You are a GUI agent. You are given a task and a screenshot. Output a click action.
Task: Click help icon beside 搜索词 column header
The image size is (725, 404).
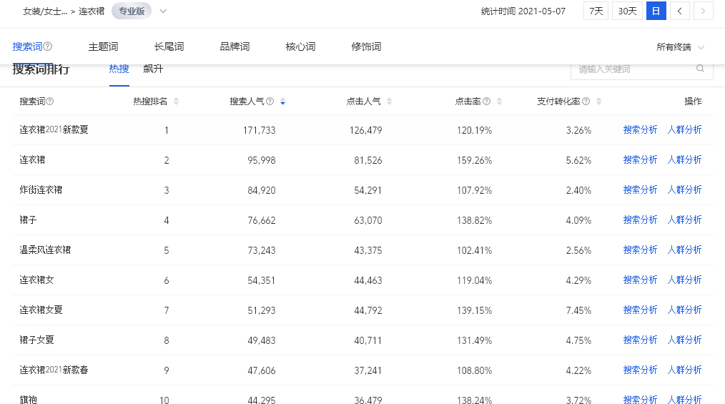pos(50,102)
